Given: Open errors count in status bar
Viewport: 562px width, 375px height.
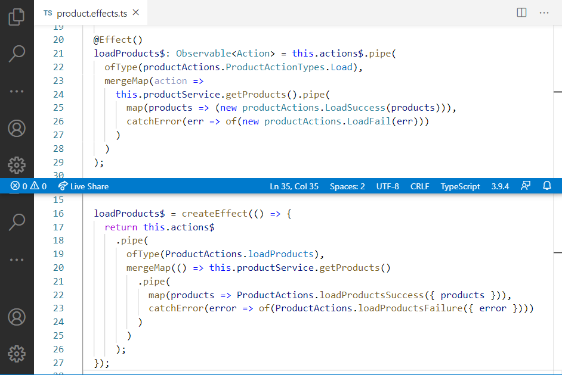Looking at the screenshot, I should 18,186.
